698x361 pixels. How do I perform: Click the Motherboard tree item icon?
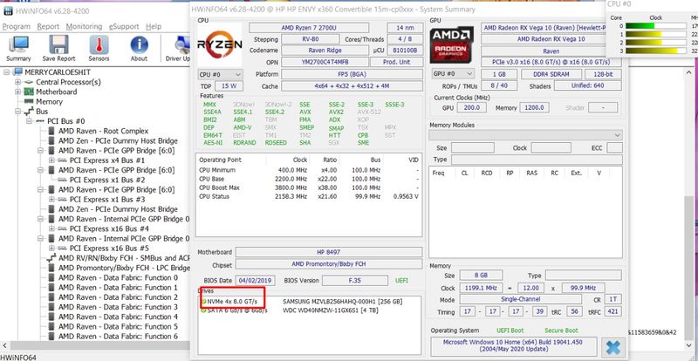pos(29,92)
